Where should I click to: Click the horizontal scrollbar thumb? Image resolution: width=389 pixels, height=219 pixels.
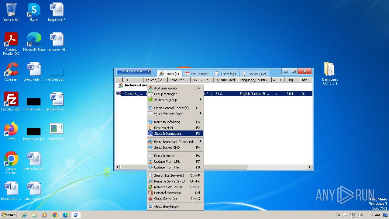184,167
